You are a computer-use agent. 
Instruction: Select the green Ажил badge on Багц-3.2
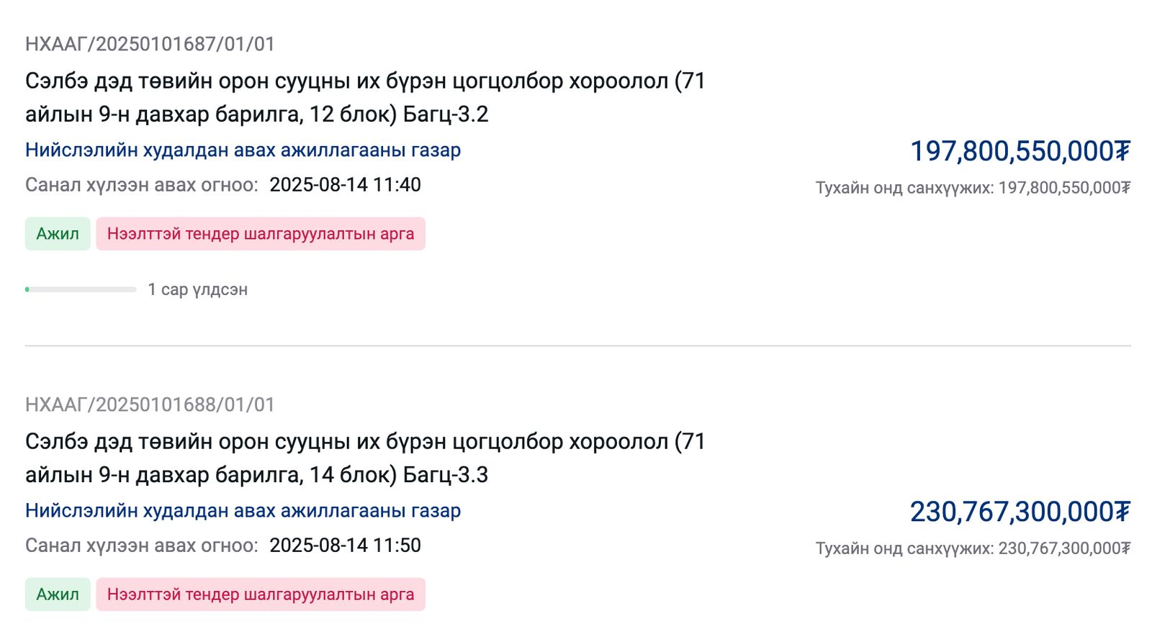tap(57, 233)
